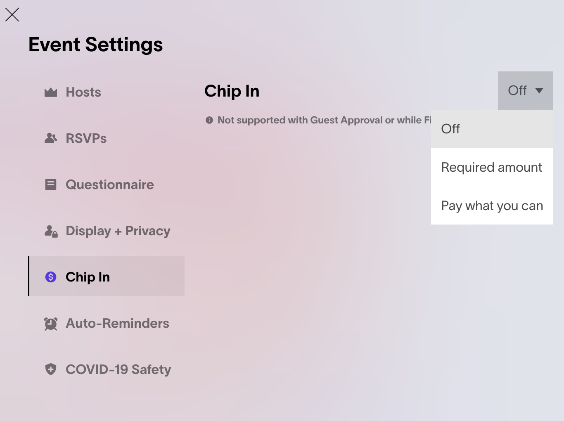Click the purple dollar Chip In icon
The width and height of the screenshot is (564, 421).
click(51, 277)
